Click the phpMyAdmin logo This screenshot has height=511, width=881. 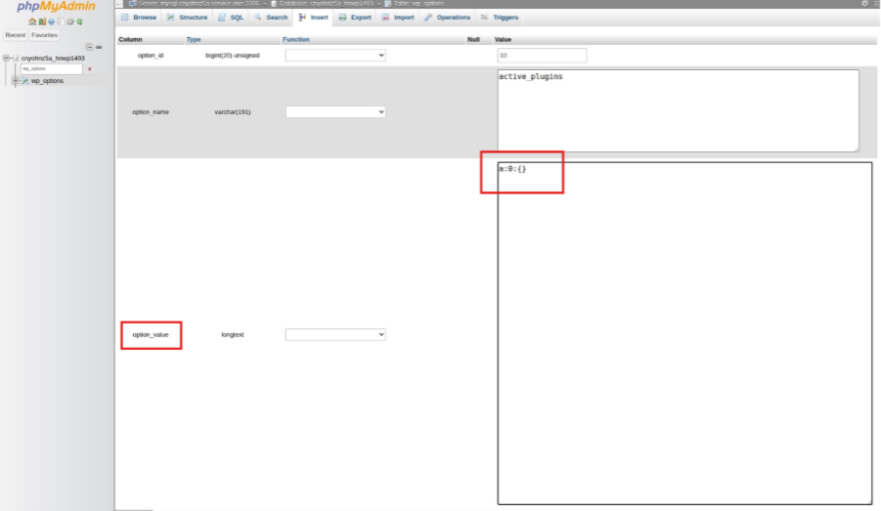tap(56, 7)
